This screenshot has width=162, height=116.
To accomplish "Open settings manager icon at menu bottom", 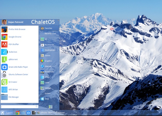I will click(x=51, y=107).
